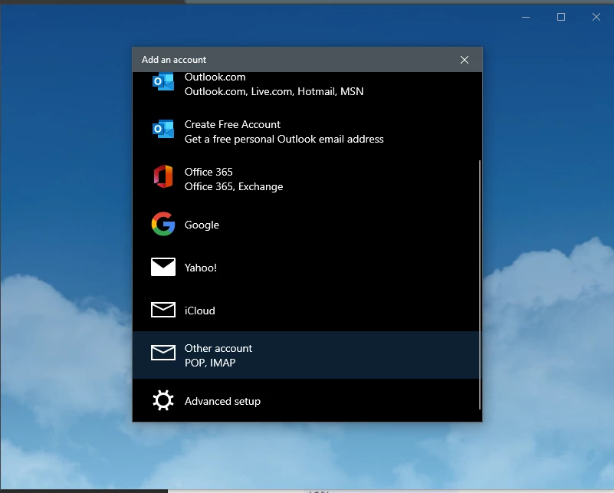This screenshot has height=493, width=614.
Task: Select the Google account label
Action: [x=202, y=225]
